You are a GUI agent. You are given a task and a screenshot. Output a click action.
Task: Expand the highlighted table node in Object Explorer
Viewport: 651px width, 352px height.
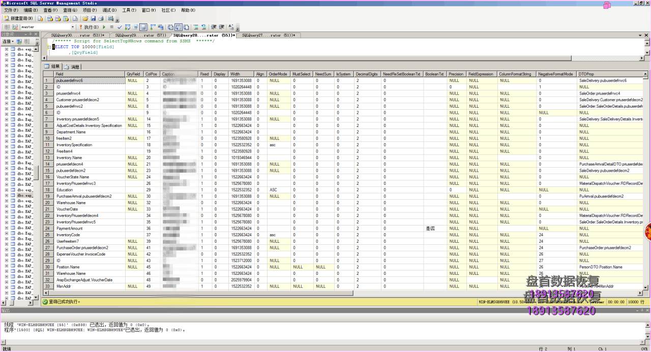(x=6, y=195)
